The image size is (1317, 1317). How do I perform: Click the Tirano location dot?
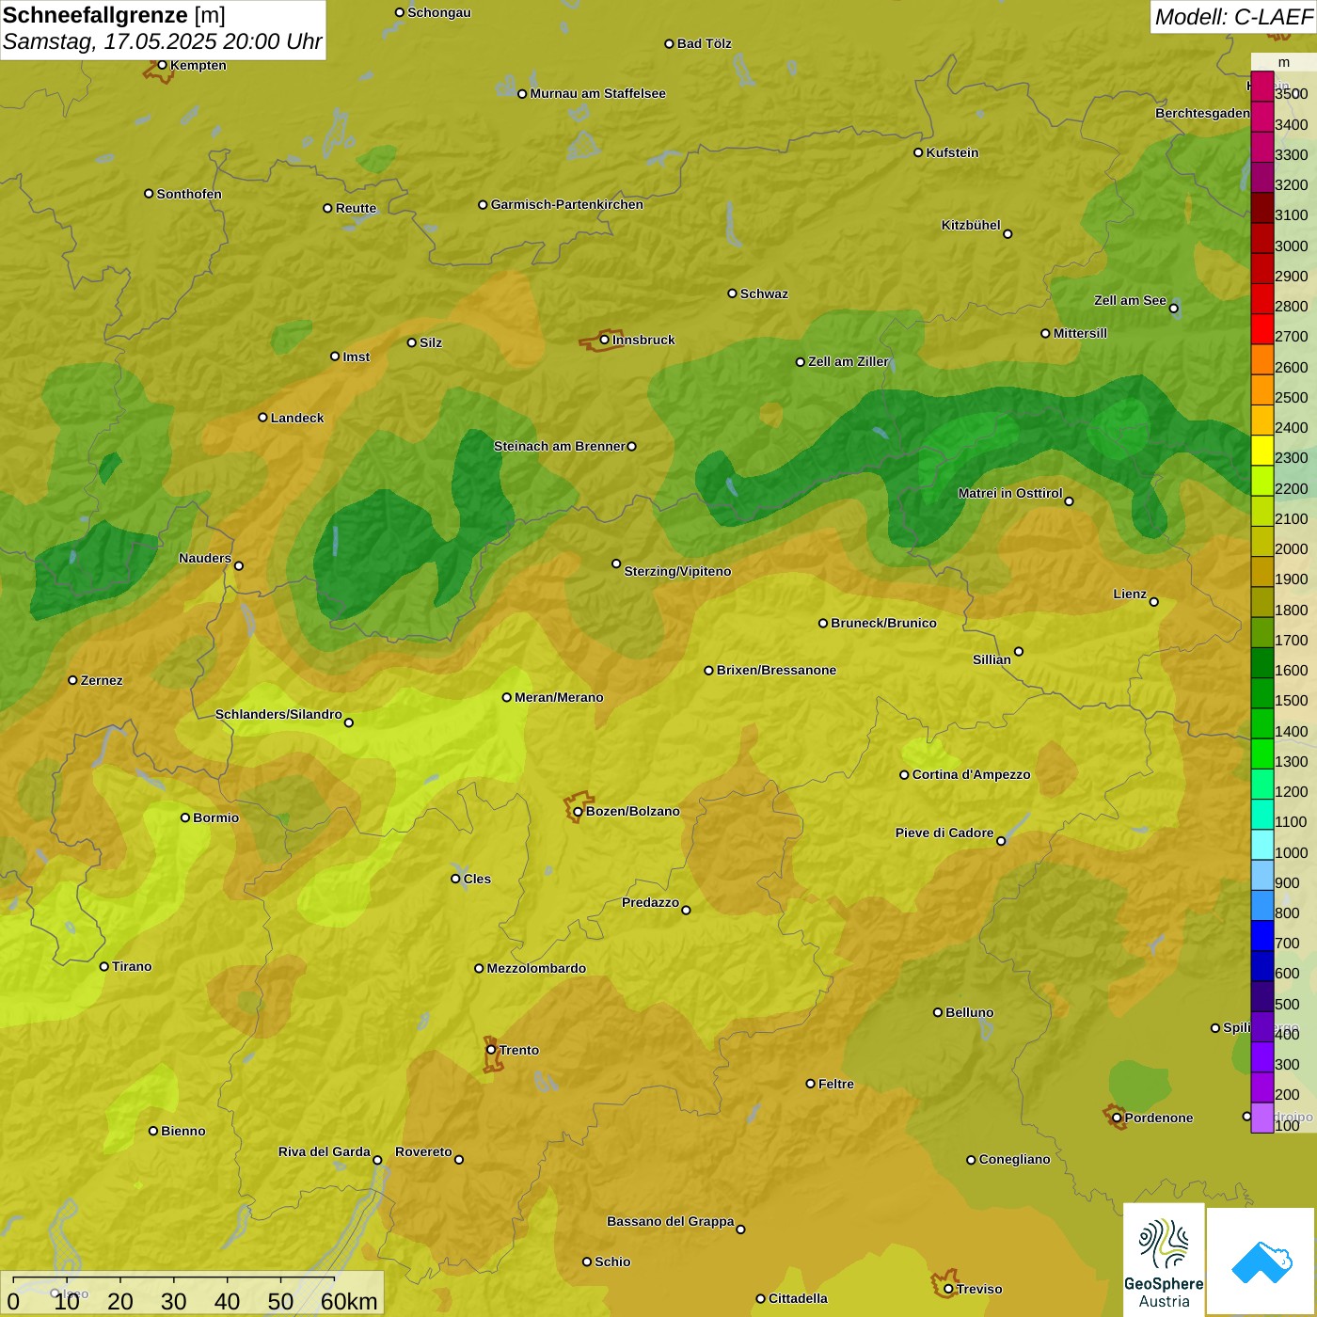click(104, 966)
